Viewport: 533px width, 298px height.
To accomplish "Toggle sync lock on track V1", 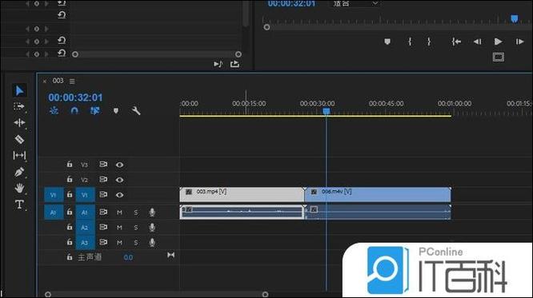I will click(x=103, y=195).
